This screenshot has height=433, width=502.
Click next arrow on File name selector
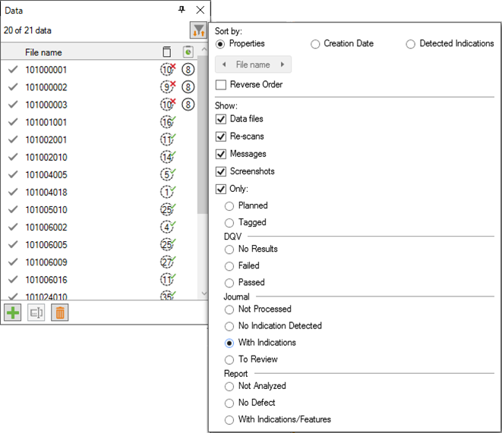tap(283, 65)
